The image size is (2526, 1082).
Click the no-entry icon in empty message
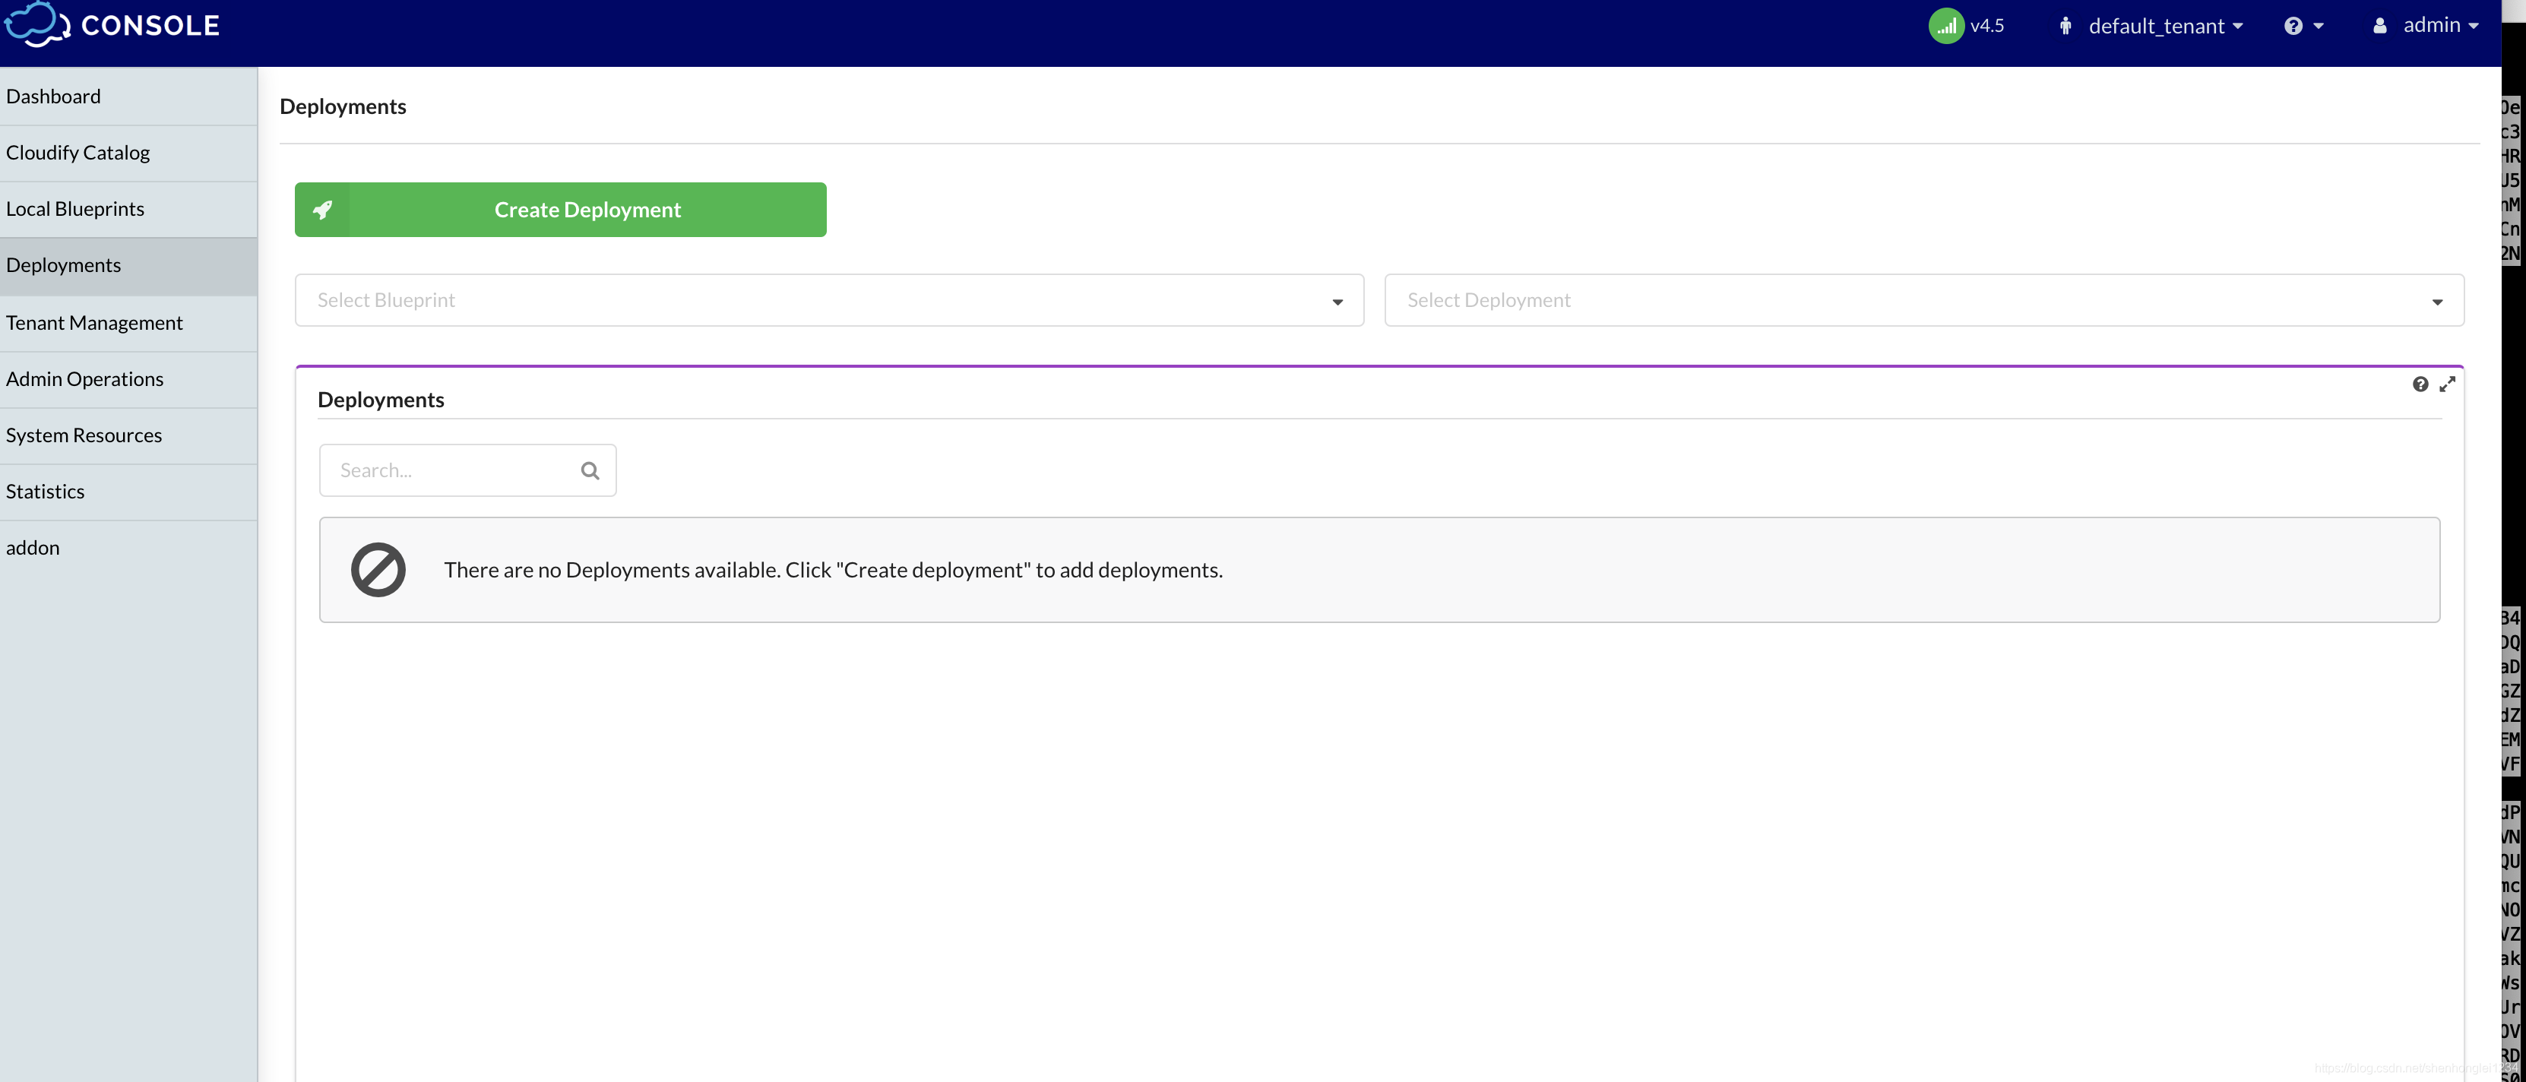(378, 571)
